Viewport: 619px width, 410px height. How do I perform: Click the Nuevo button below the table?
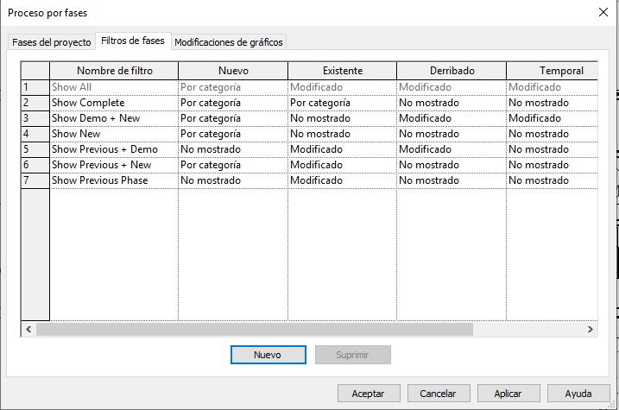point(268,355)
